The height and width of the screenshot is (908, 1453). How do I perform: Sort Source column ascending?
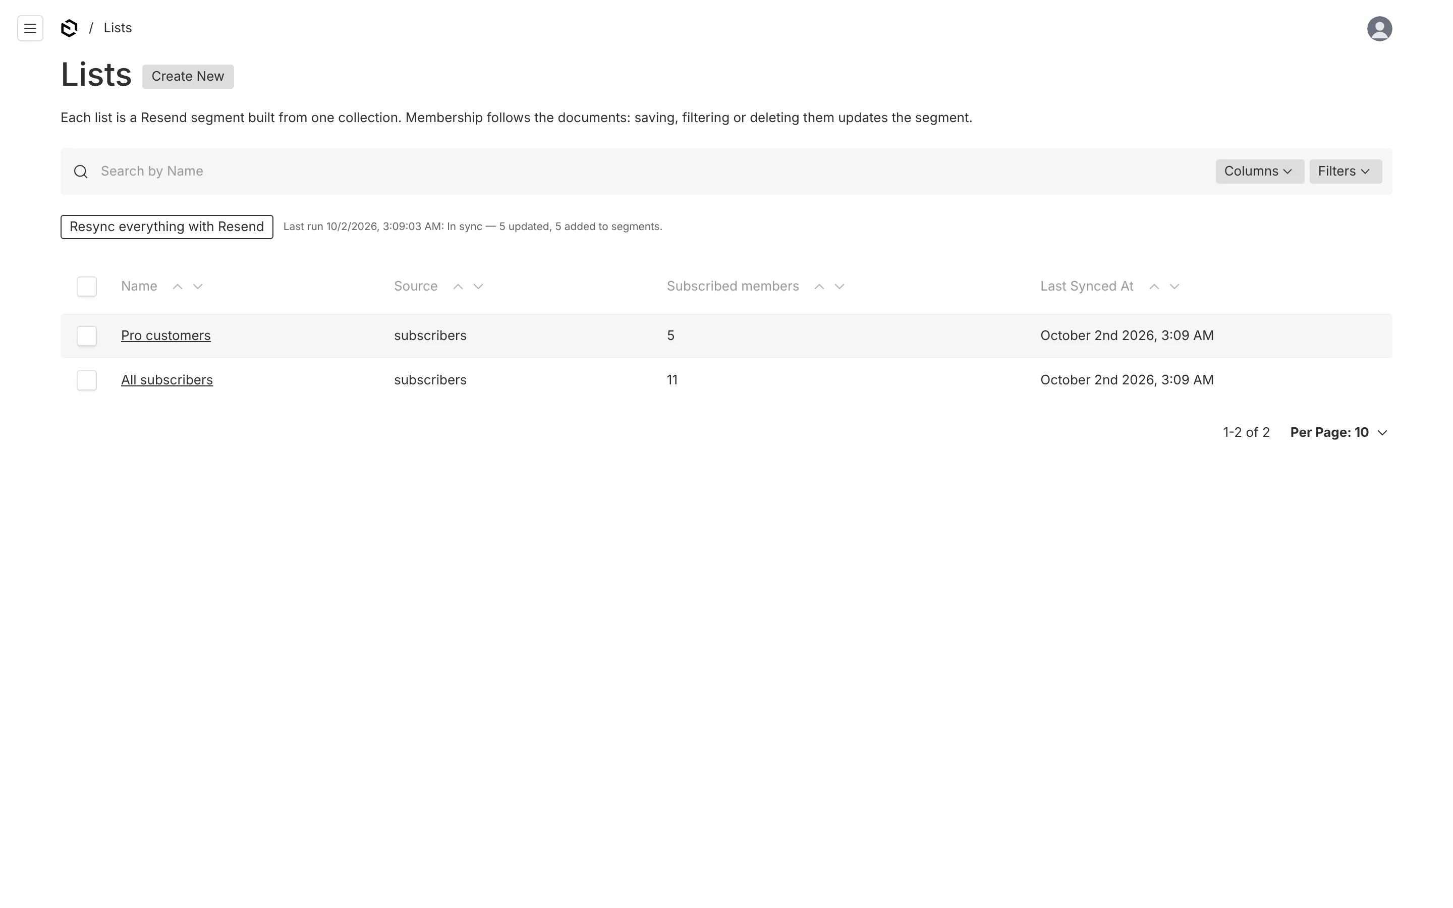point(458,287)
